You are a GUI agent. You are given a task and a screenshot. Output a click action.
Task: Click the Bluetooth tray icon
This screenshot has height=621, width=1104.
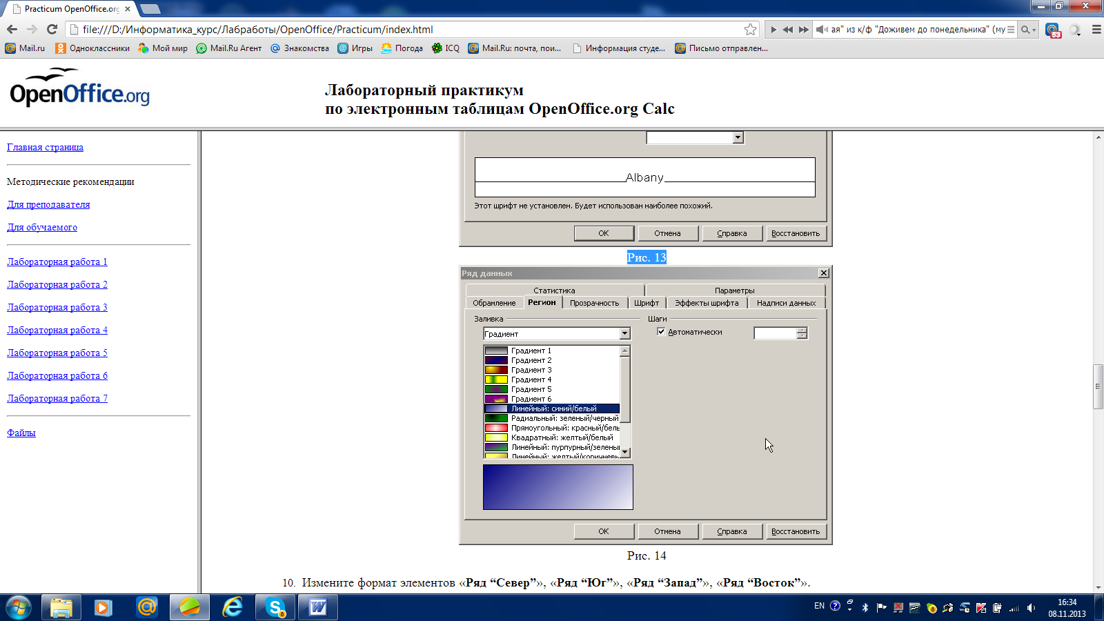click(865, 607)
